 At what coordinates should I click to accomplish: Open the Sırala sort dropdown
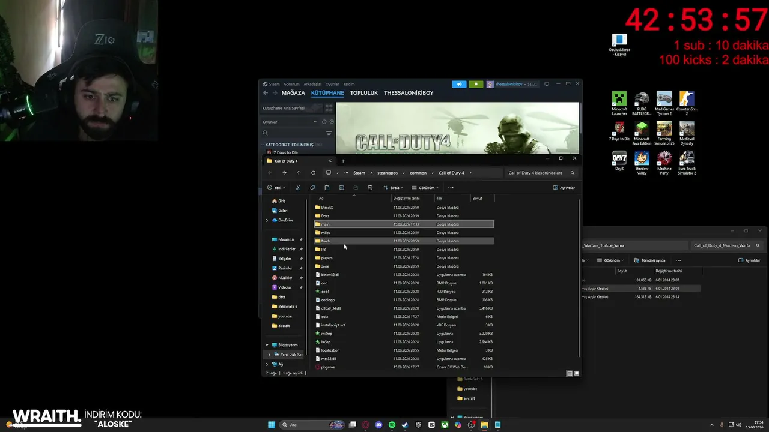394,188
